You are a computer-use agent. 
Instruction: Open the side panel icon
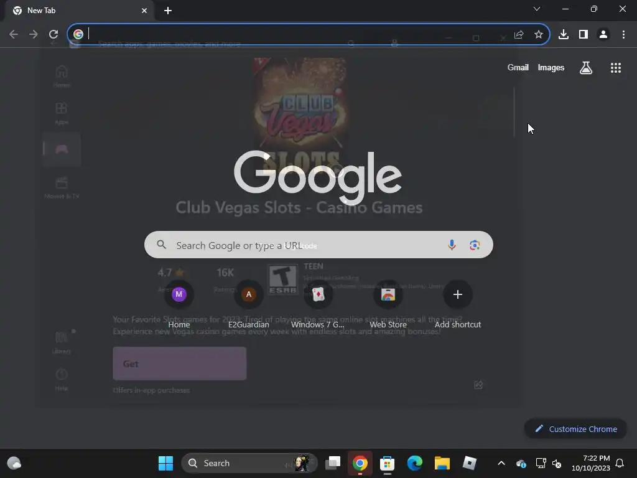(584, 35)
